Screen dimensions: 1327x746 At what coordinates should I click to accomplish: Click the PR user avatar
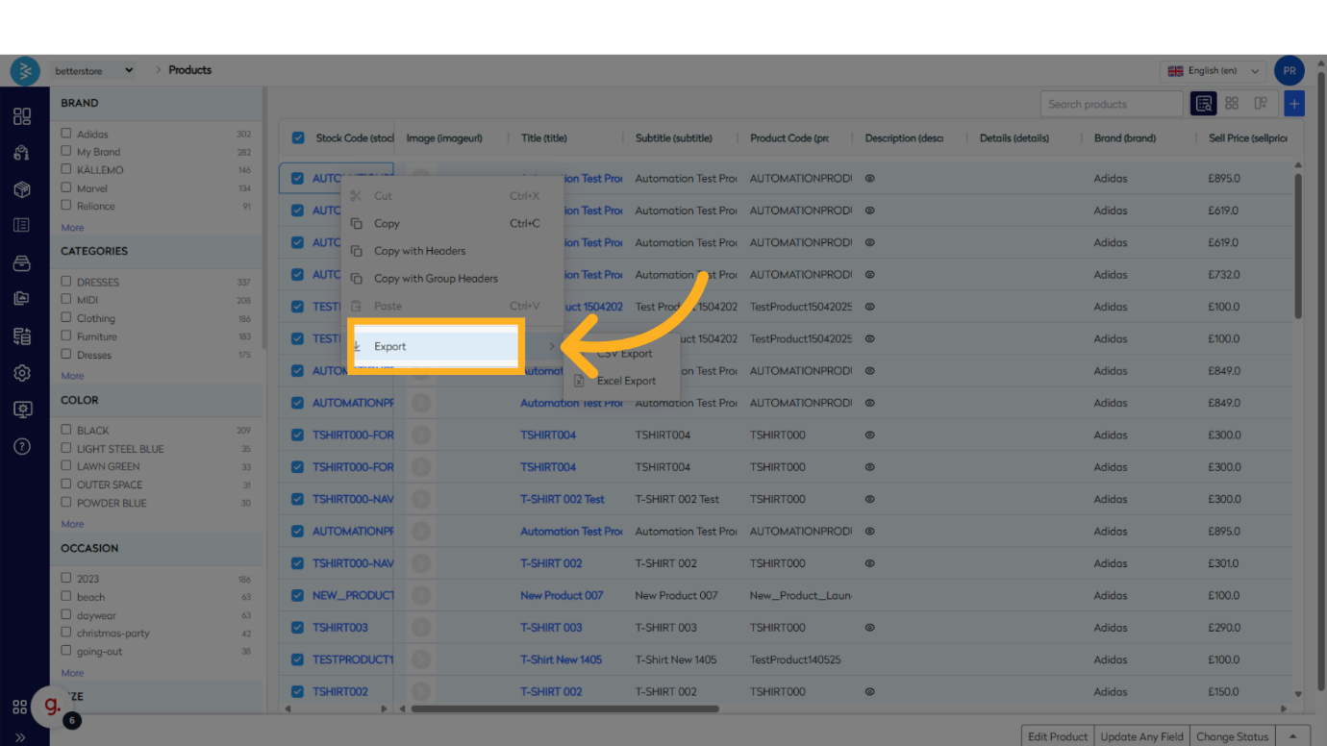pyautogui.click(x=1289, y=70)
